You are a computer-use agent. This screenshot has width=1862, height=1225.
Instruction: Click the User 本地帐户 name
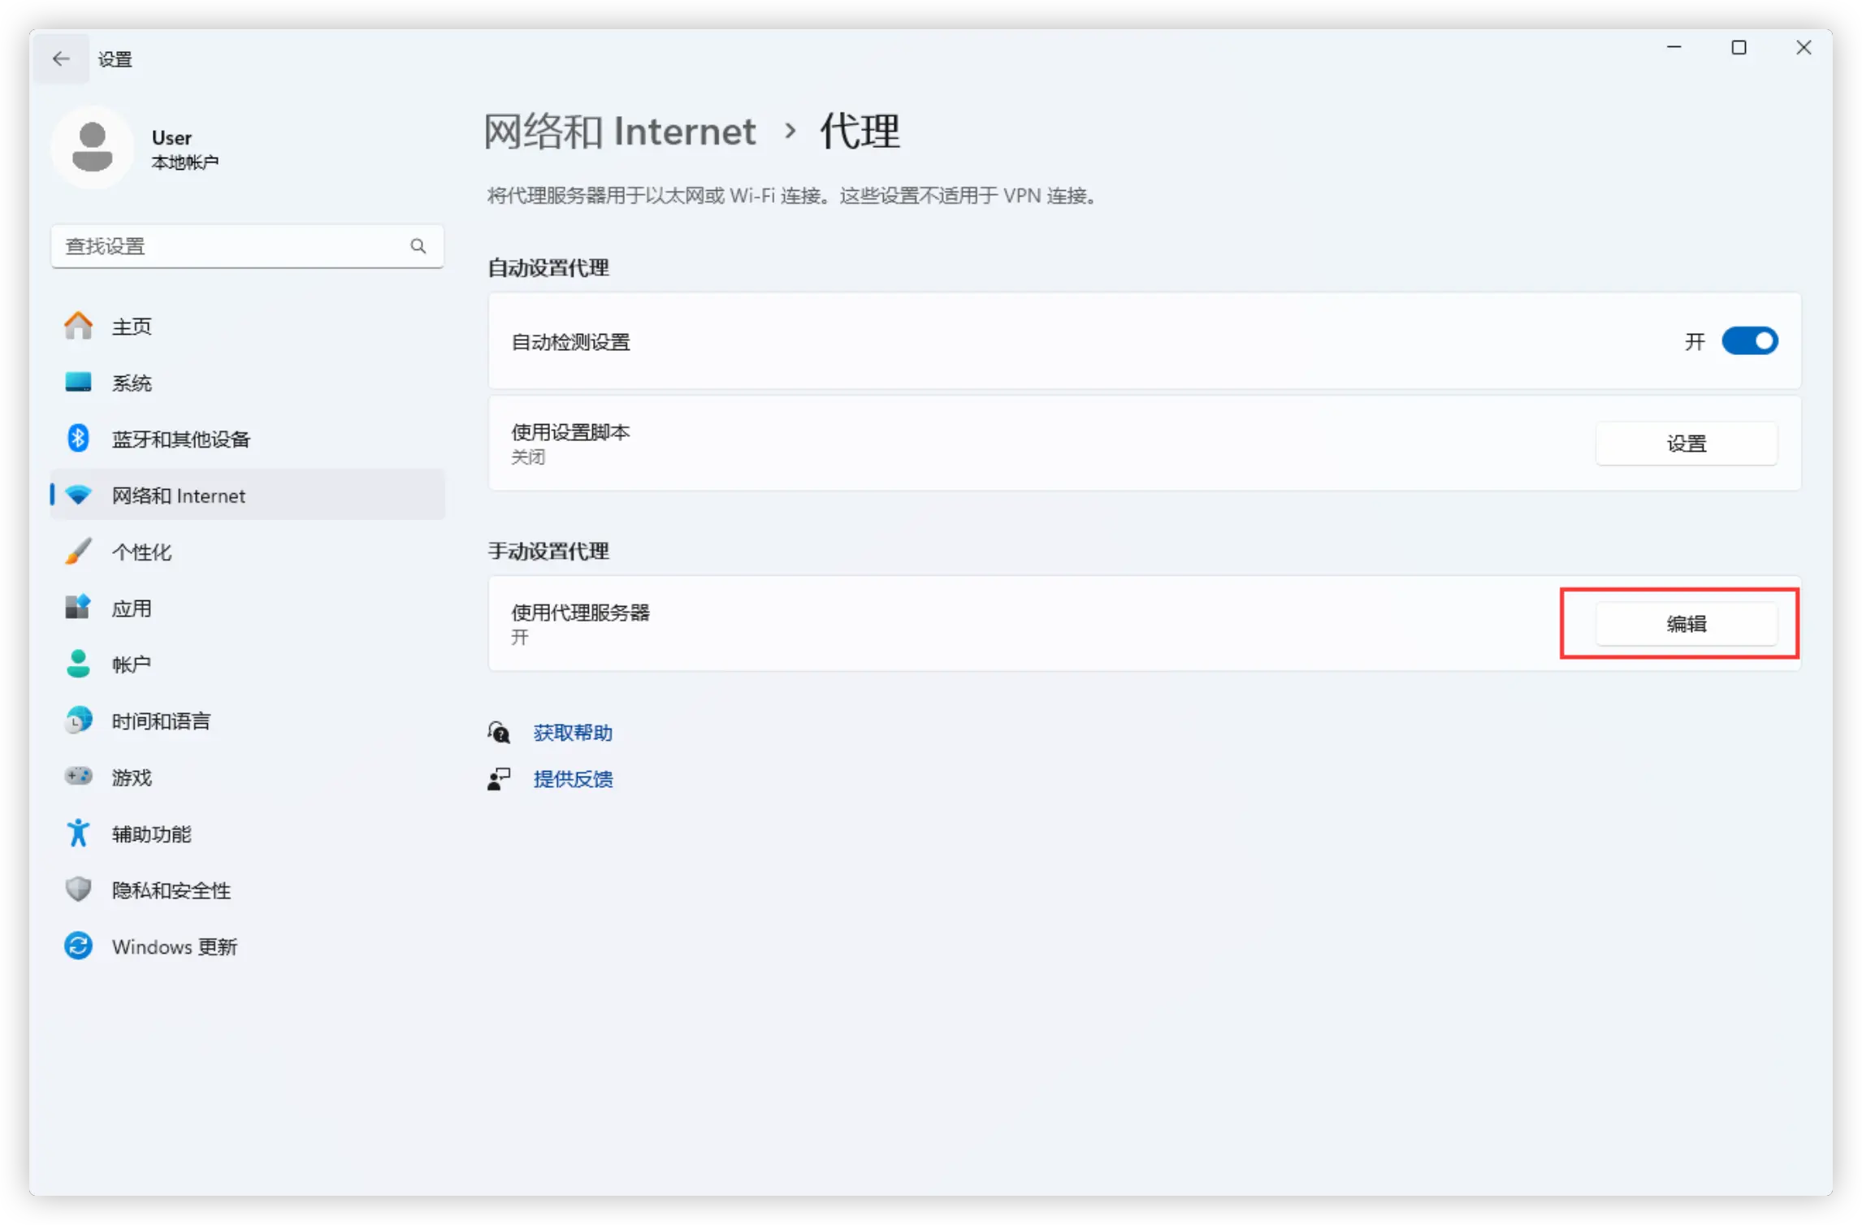[185, 149]
